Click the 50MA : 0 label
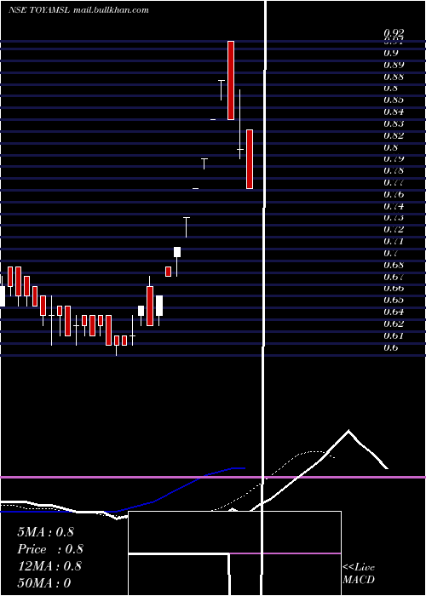 [x=44, y=583]
